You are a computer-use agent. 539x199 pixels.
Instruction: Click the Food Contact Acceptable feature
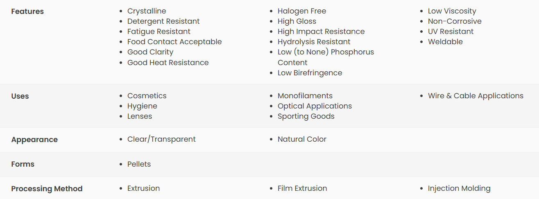coord(174,42)
